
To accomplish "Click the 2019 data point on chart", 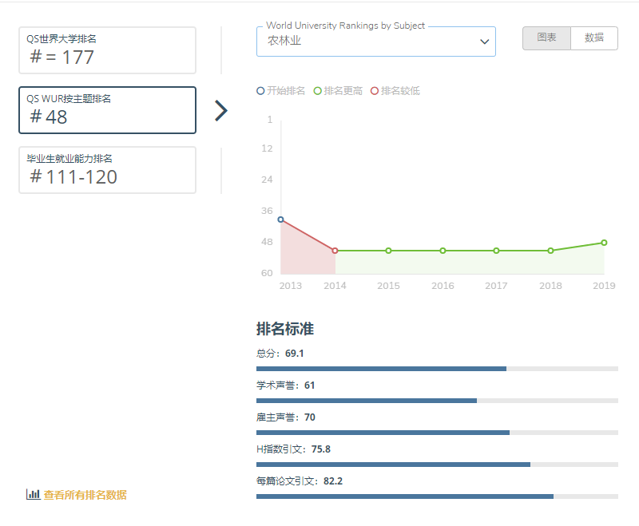I will click(604, 243).
